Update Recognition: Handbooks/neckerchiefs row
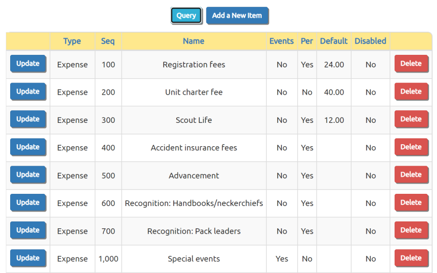The image size is (437, 273). tap(28, 203)
